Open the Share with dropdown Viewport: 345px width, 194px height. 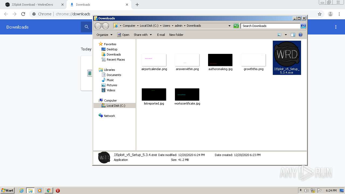(143, 35)
